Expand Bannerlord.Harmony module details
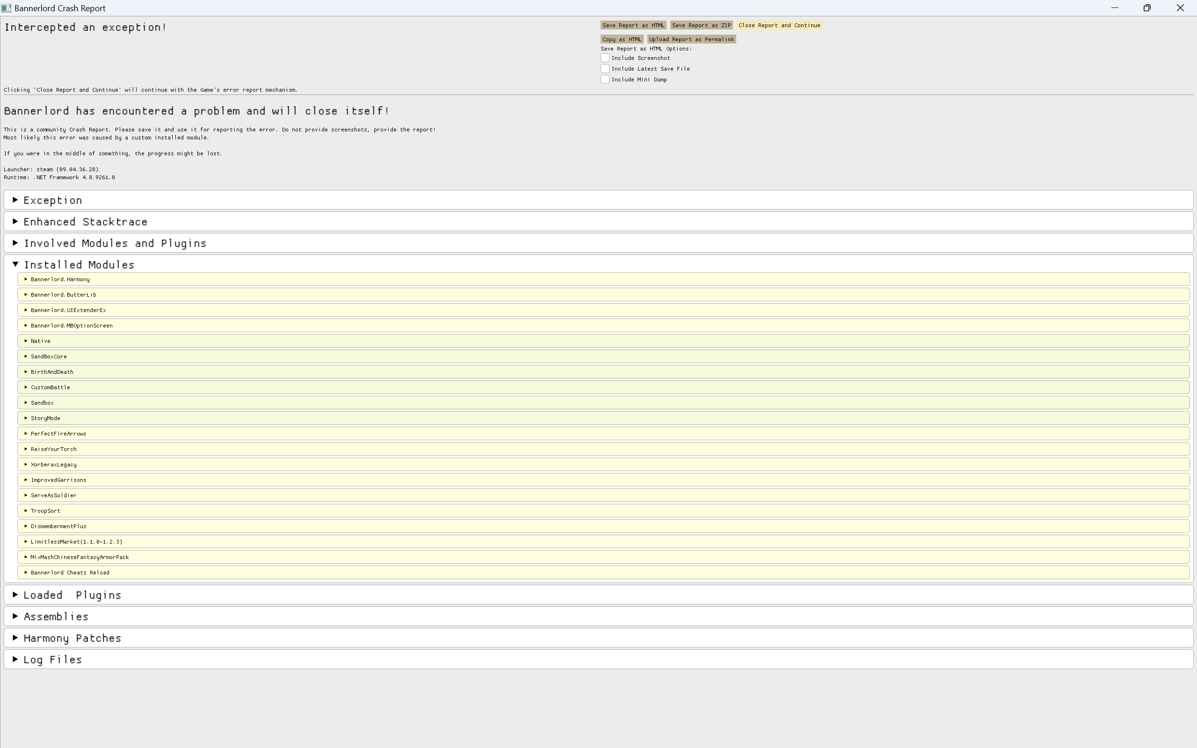This screenshot has width=1197, height=748. (603, 280)
